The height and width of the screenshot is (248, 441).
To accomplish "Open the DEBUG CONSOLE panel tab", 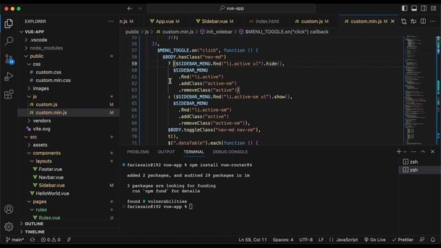I will pos(230,152).
